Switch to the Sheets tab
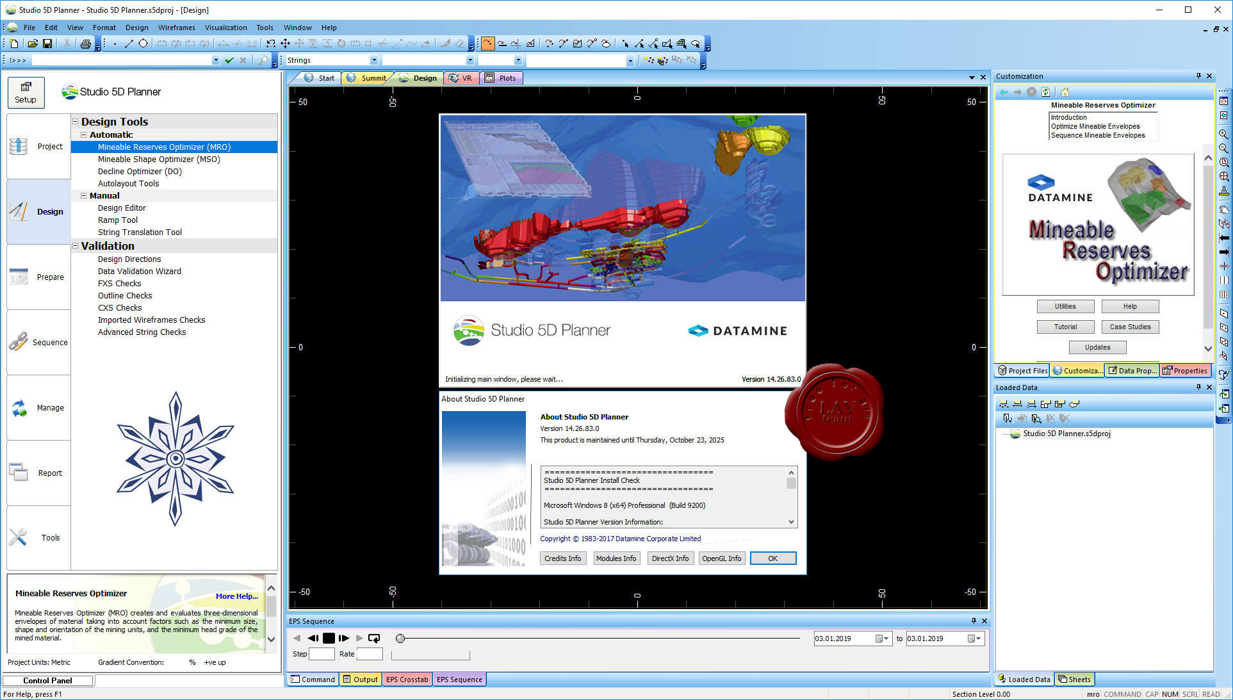1233x700 pixels. (1074, 680)
